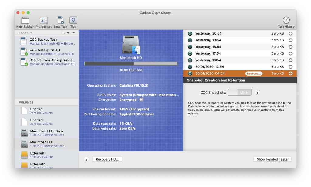Click the Recovery HD... button

tap(107, 159)
